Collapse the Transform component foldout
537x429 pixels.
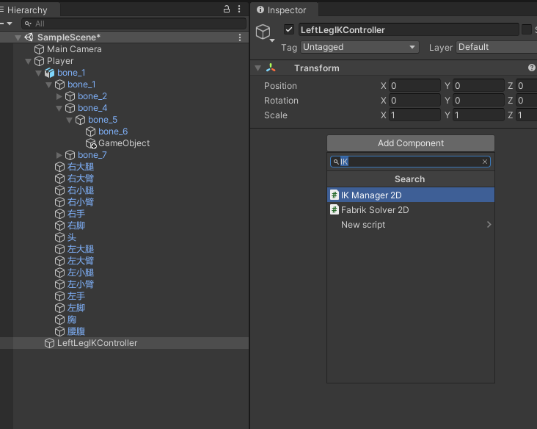[x=258, y=68]
